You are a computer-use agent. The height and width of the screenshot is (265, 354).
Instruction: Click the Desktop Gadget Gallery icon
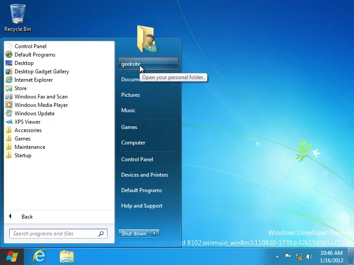tap(9, 72)
